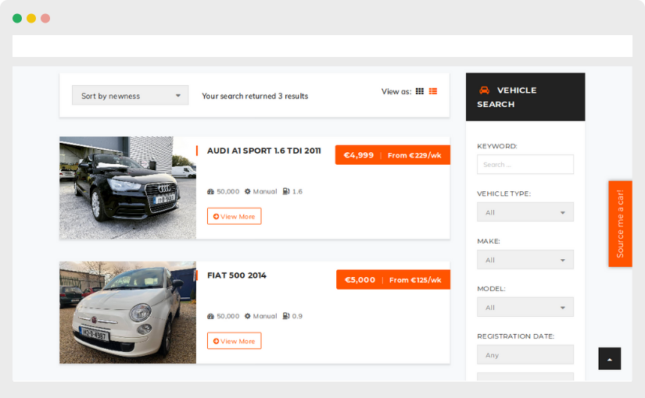645x398 pixels.
Task: Open the Audi A1 Sport 1.6 TDI 2011 title
Action: pos(263,151)
